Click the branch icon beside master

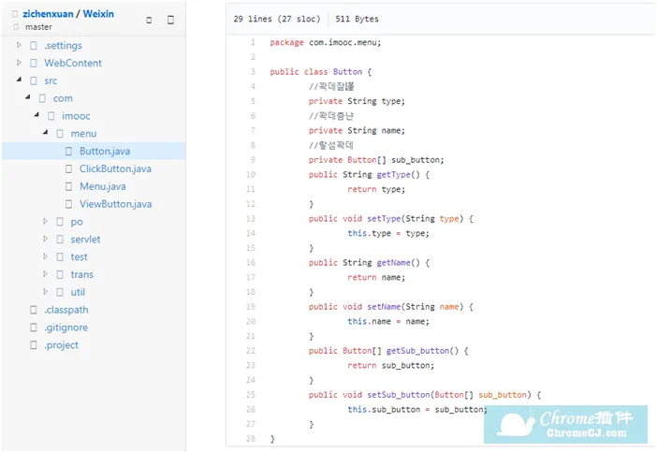point(16,27)
